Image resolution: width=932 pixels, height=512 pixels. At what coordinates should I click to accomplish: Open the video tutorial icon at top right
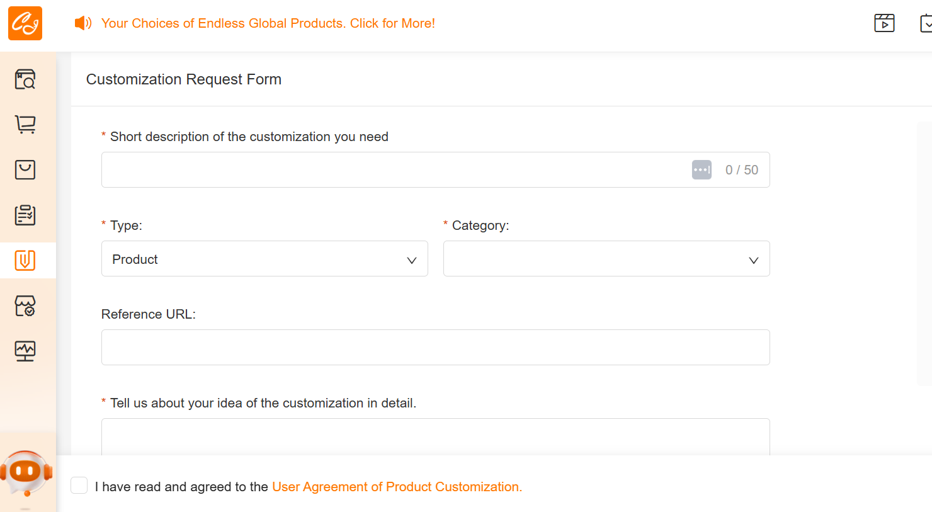884,23
